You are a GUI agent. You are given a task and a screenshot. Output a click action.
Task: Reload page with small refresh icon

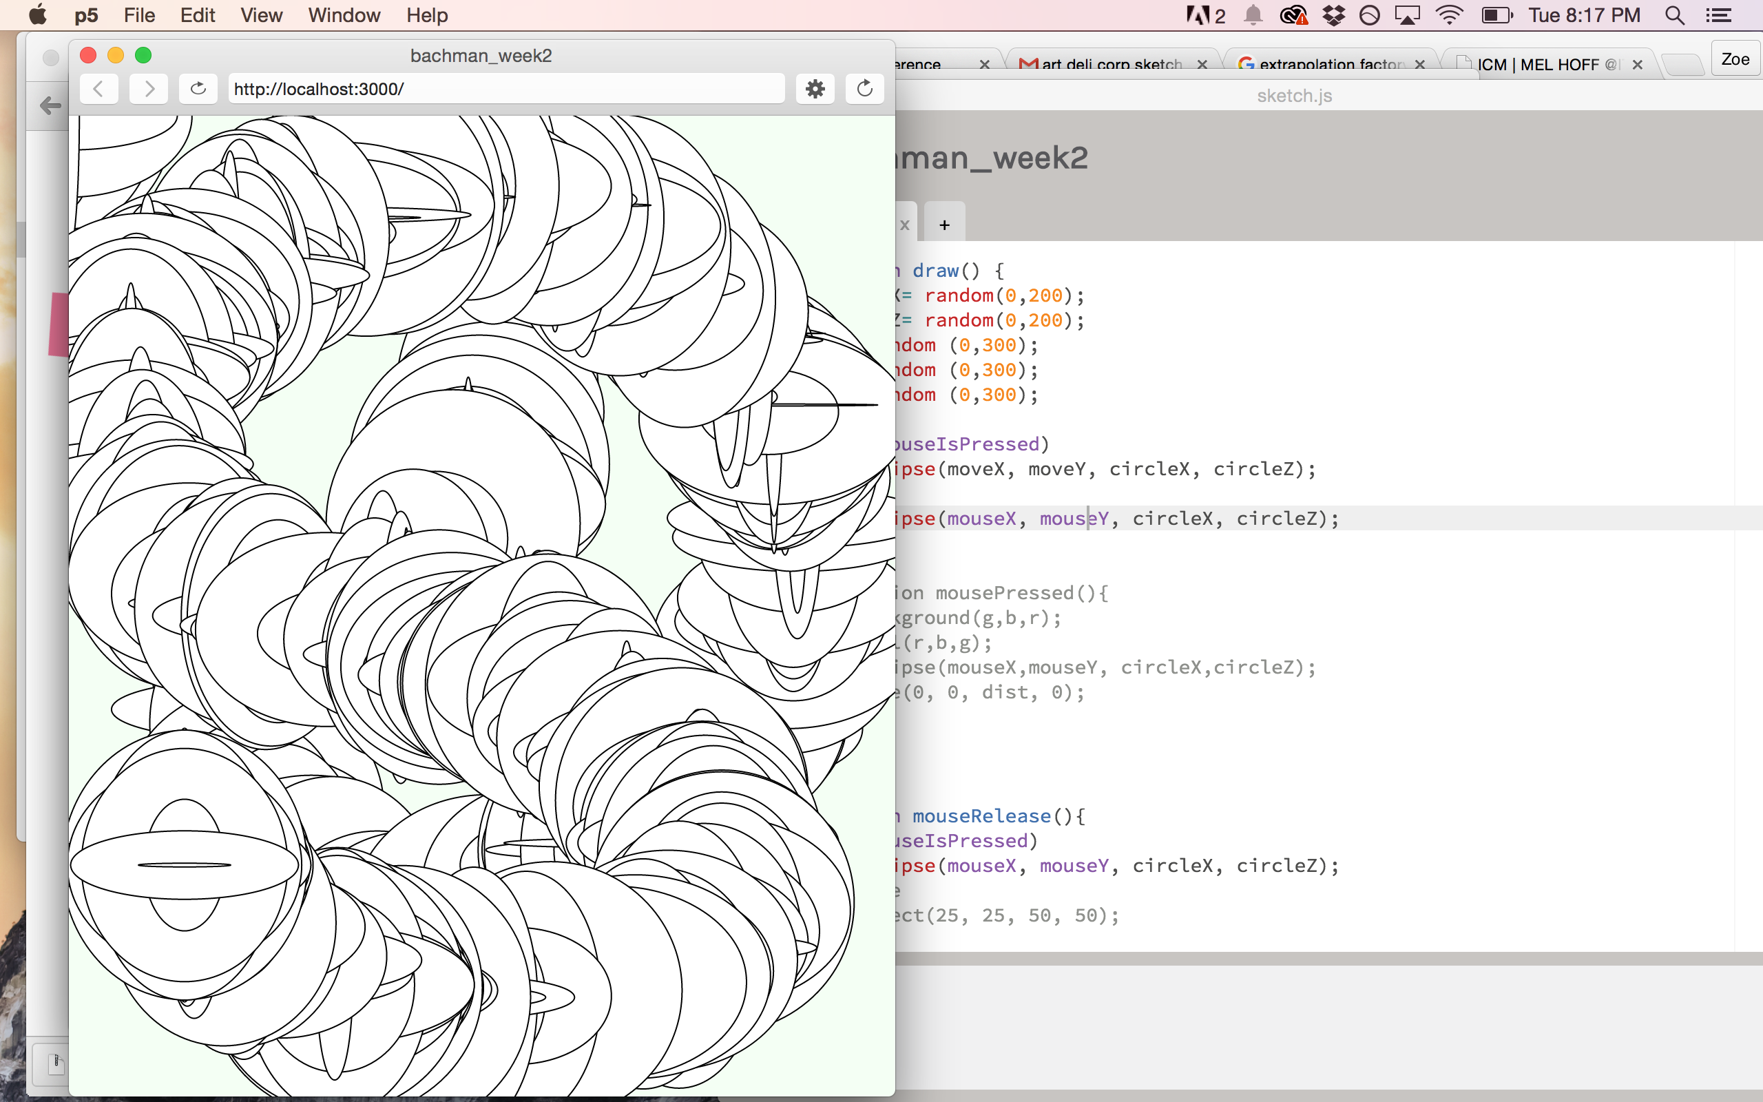198,89
